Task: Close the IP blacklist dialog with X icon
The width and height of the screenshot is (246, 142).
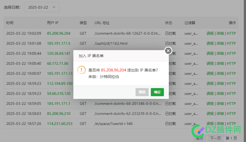Action: (x=168, y=50)
